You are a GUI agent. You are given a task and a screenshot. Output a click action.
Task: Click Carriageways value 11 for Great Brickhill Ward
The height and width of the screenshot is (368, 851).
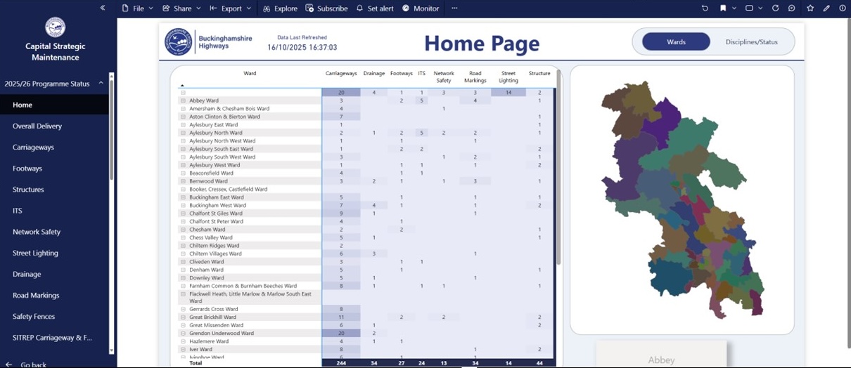(x=341, y=317)
